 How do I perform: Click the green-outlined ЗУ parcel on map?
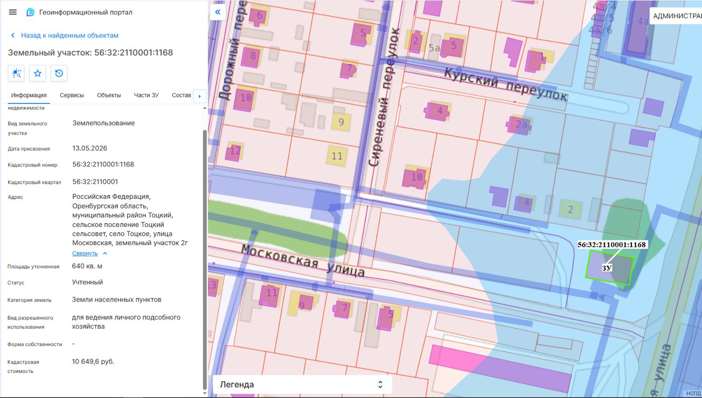609,268
